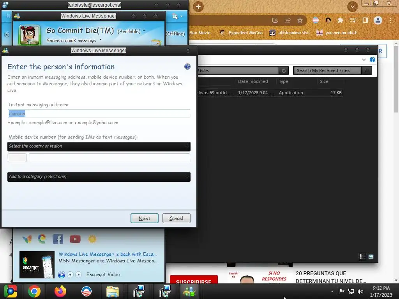This screenshot has width=399, height=299.
Task: Click the Escargot video thumbnail
Action: tap(37, 265)
